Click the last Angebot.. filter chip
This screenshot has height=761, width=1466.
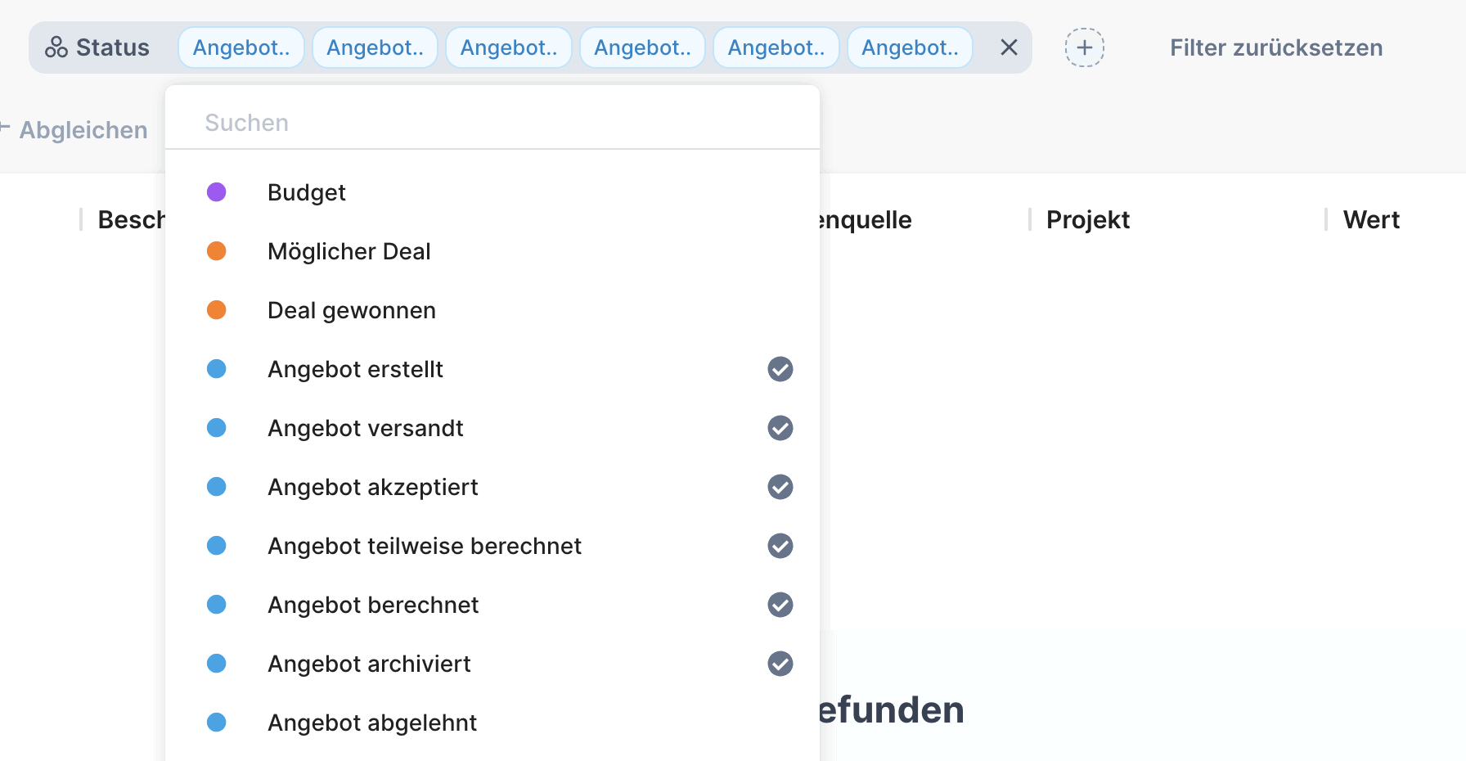coord(910,47)
